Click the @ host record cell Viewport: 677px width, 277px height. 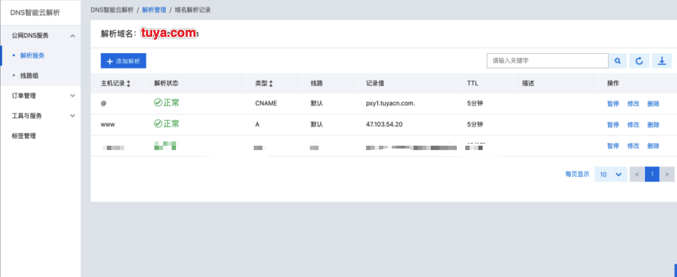coord(103,104)
